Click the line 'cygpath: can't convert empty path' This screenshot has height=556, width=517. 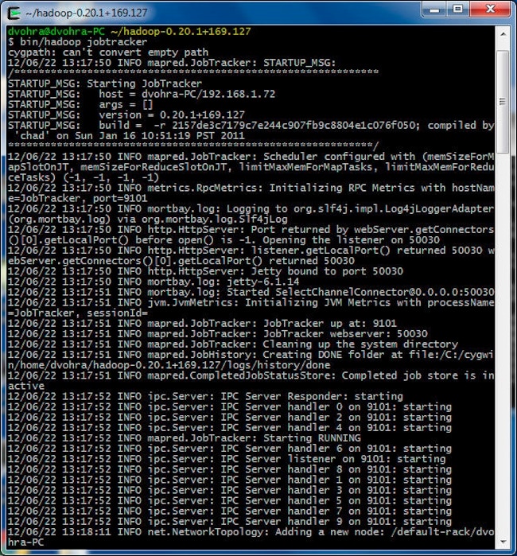[108, 52]
